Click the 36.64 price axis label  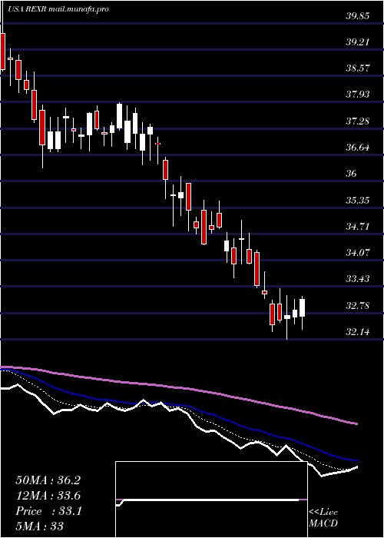357,148
